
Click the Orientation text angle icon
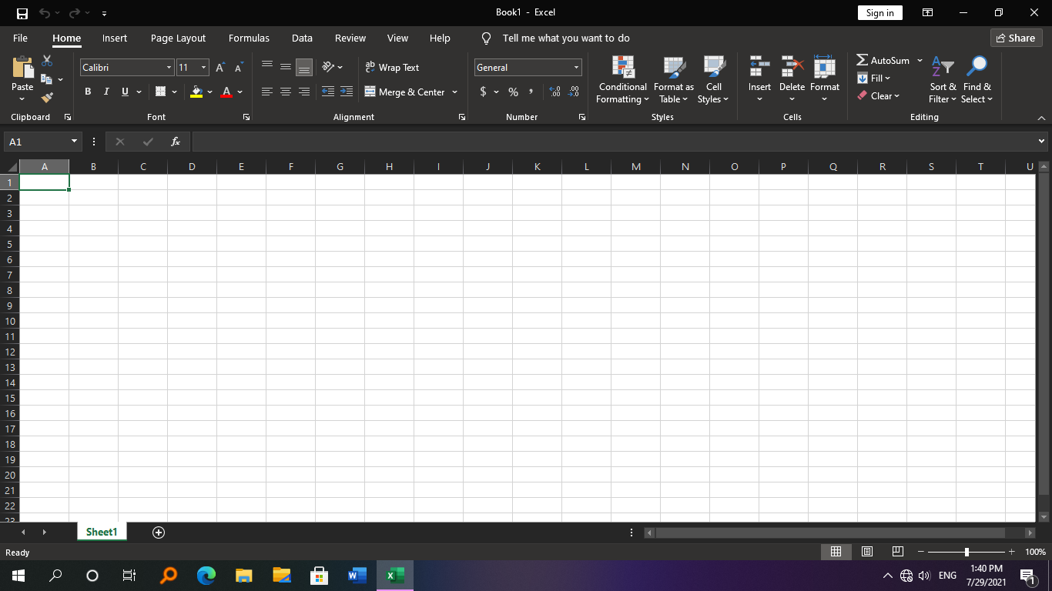pos(328,67)
